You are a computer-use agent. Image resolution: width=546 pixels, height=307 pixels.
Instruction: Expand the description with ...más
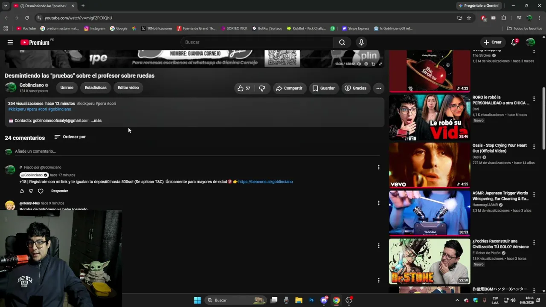click(96, 121)
